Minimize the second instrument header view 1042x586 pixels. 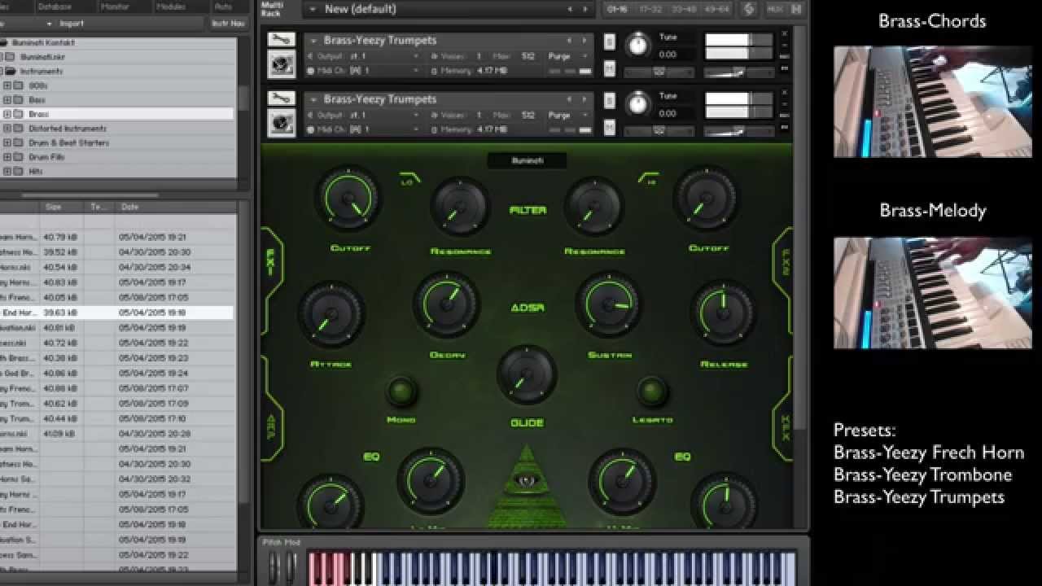tap(785, 104)
